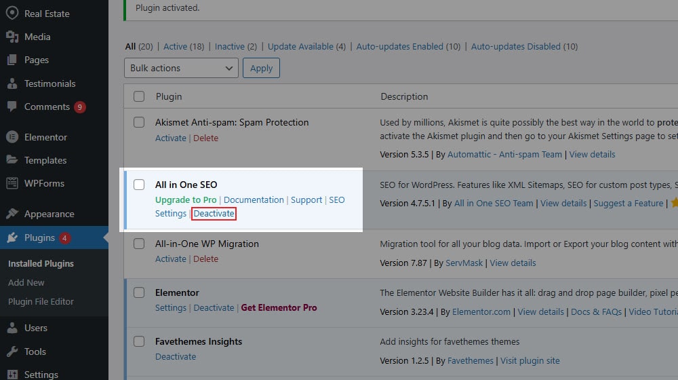
Task: Click the Users person icon
Action: 12,328
